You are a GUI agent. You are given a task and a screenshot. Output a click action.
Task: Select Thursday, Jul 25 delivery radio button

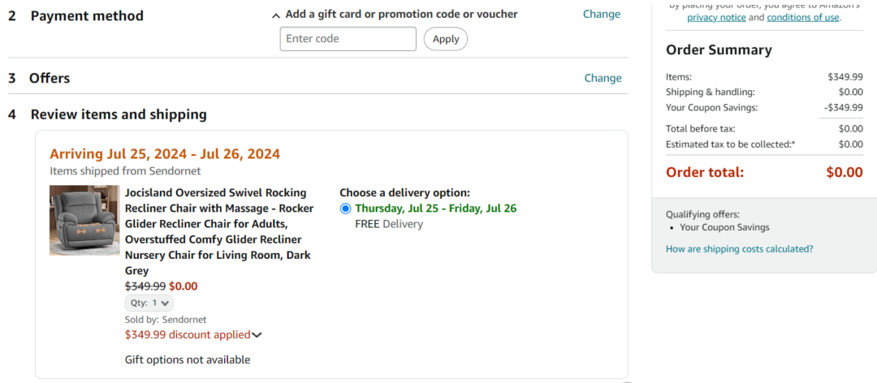click(346, 209)
